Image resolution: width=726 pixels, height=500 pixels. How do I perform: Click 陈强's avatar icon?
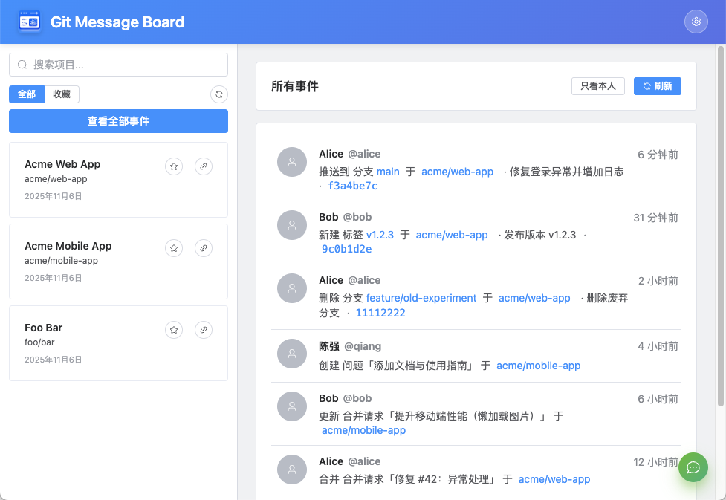(x=292, y=354)
